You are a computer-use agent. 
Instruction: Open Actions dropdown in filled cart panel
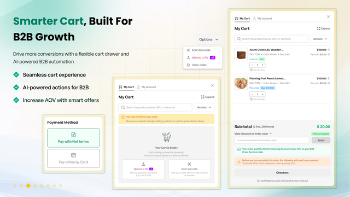pos(320,39)
